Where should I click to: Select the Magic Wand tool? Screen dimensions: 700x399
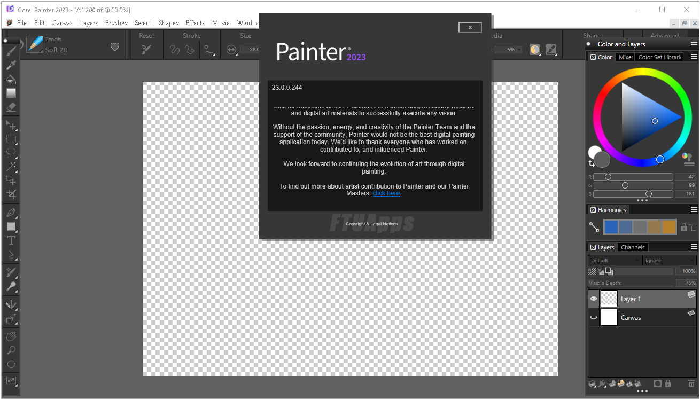pos(11,167)
